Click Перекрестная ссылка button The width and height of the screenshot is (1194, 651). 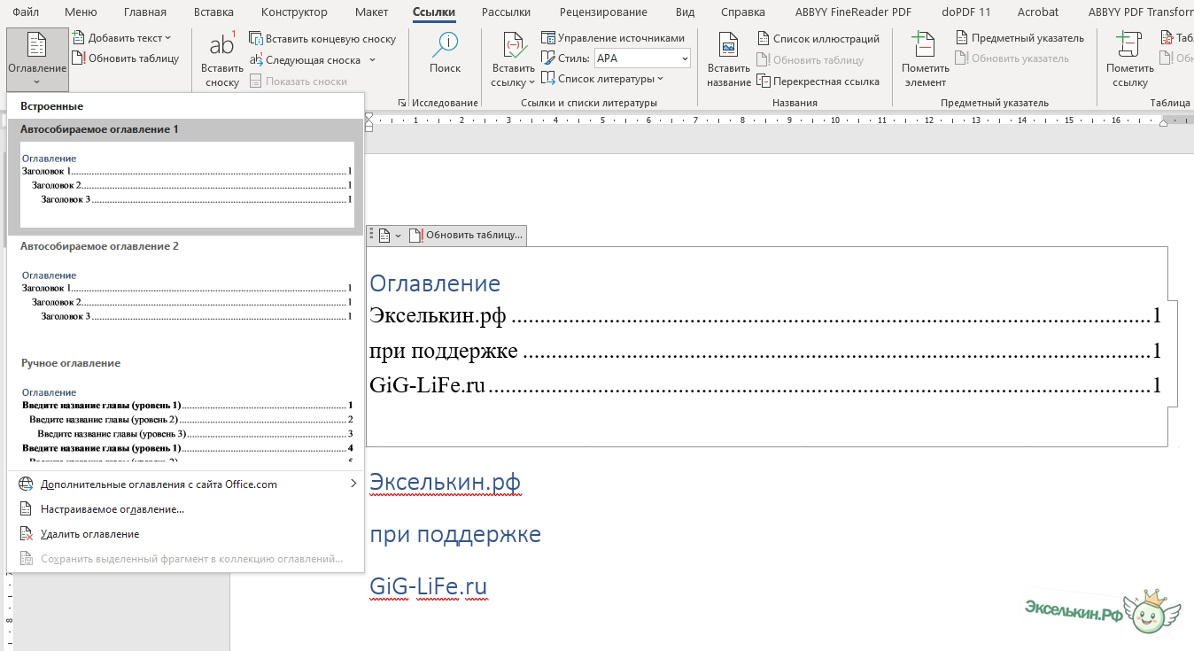(x=818, y=81)
